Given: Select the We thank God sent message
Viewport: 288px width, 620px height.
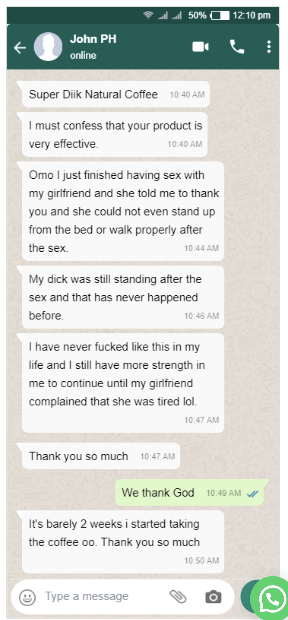Looking at the screenshot, I should point(189,493).
